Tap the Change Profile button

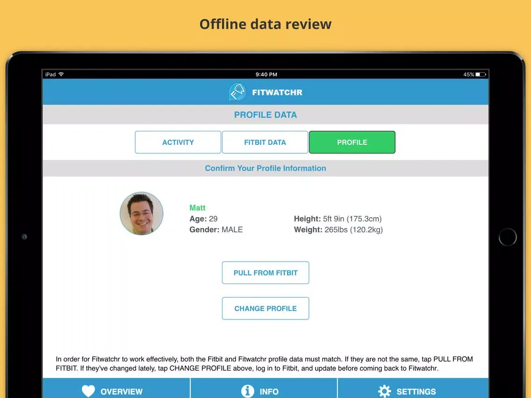(x=265, y=308)
